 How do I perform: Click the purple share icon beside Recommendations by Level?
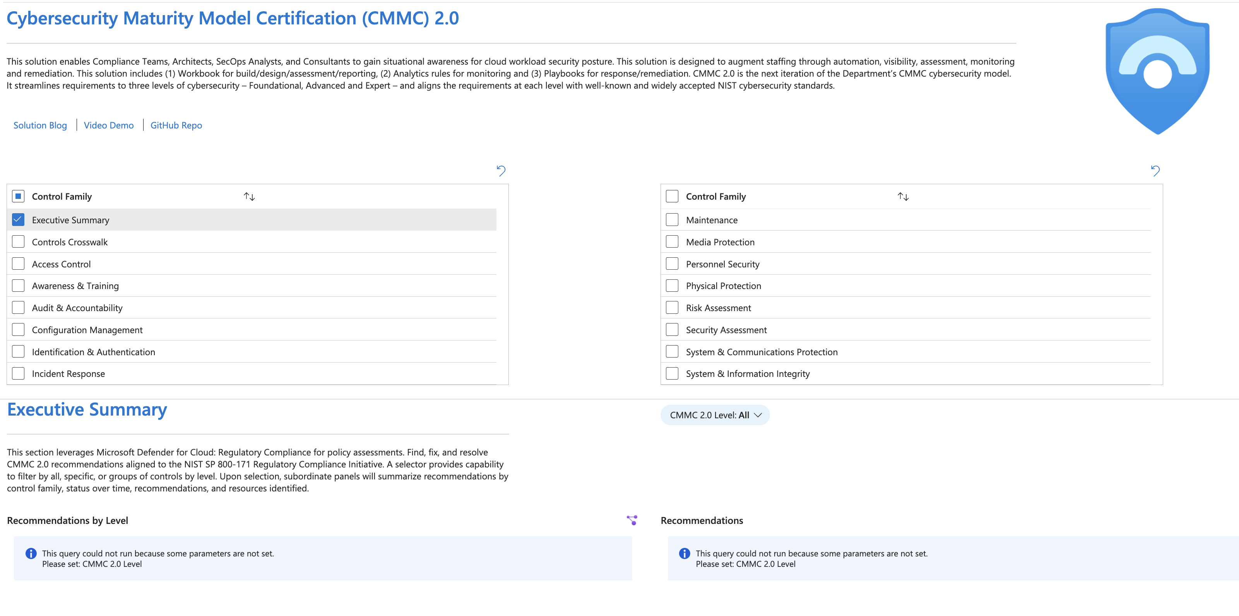click(x=632, y=520)
